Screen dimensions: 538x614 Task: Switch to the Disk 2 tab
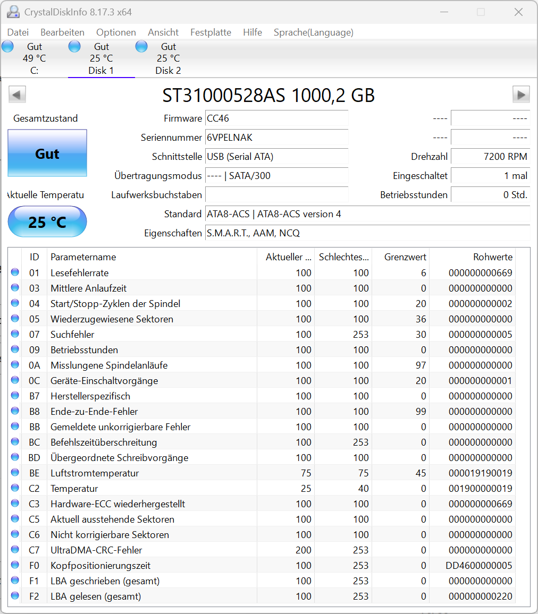click(168, 58)
